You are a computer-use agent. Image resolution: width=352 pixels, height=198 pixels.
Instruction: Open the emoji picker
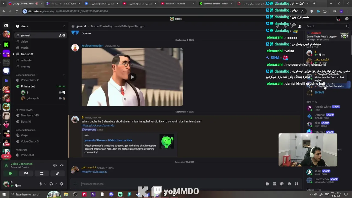pos(289,184)
